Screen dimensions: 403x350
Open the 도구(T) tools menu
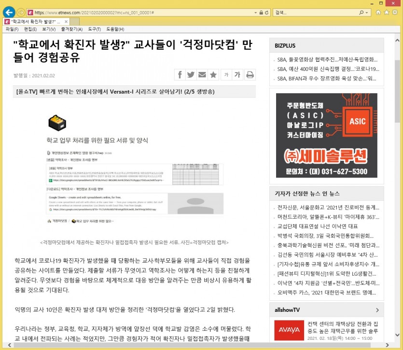(95, 29)
